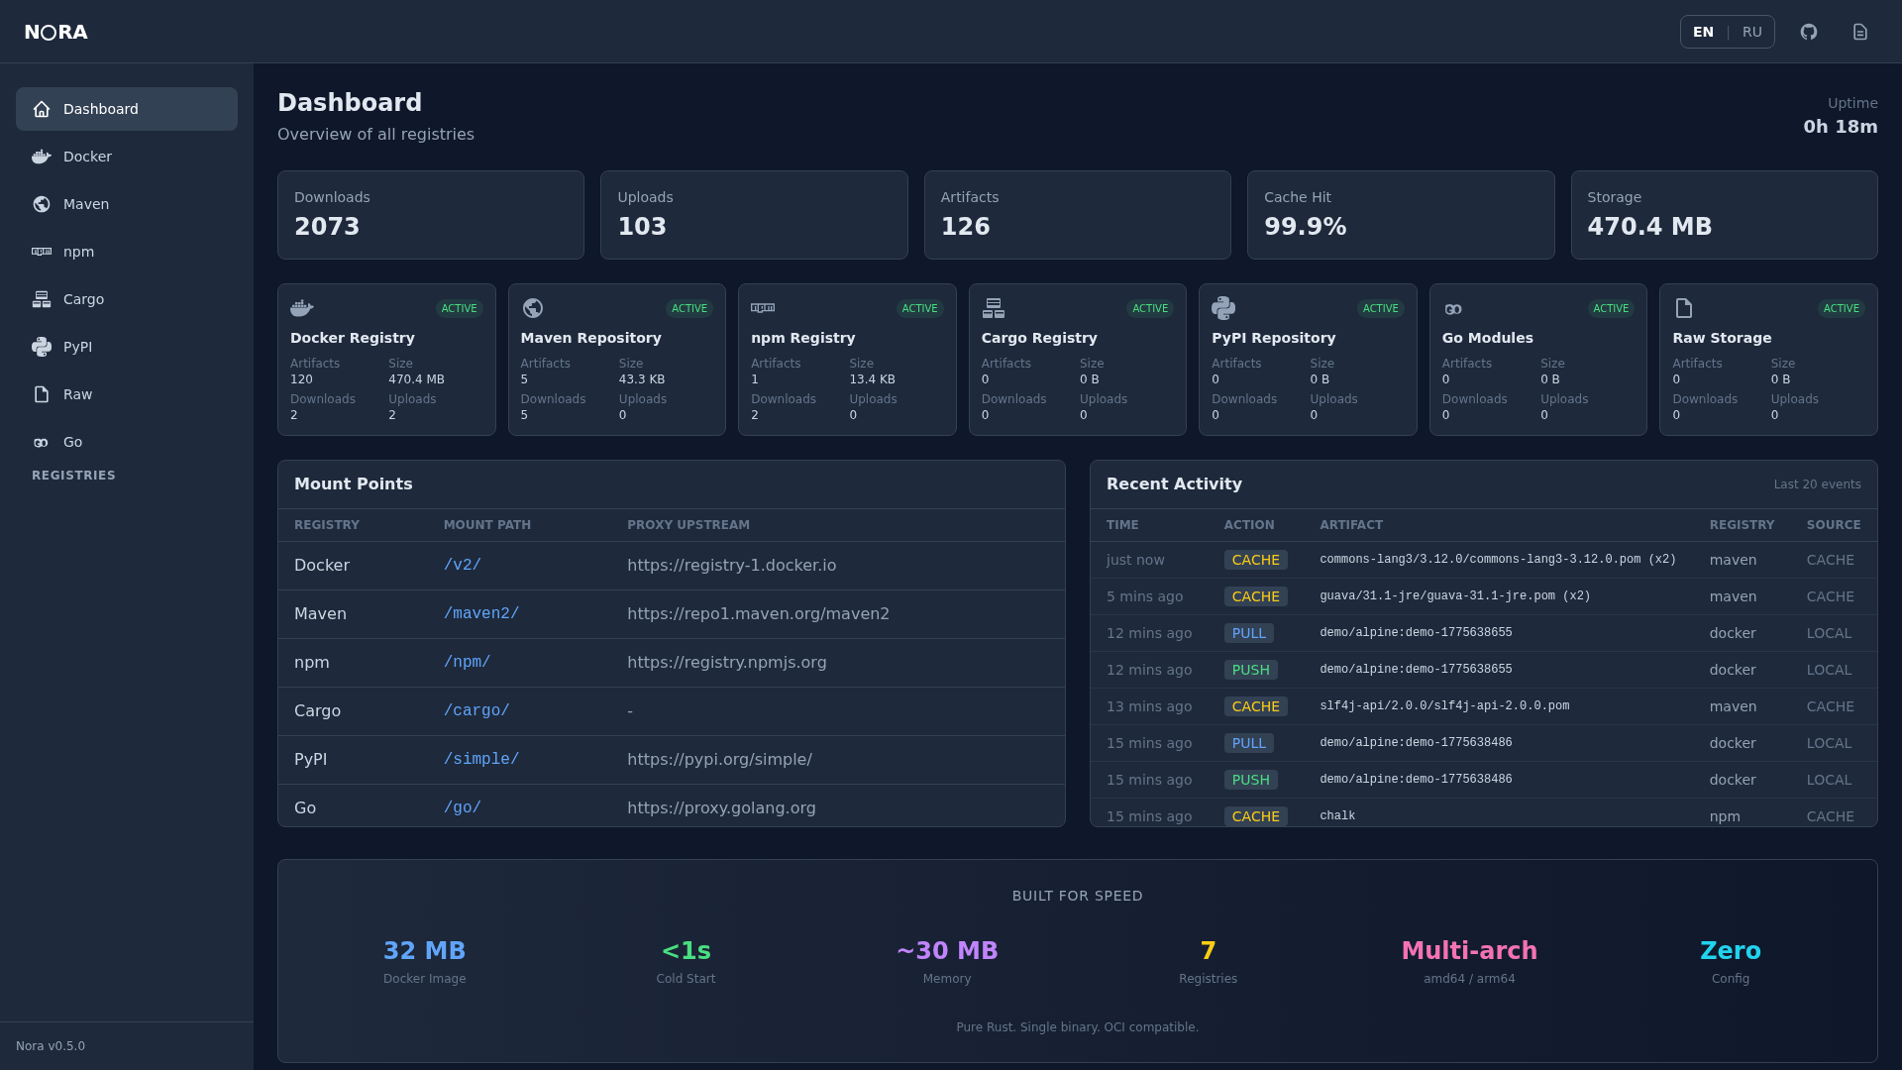Click the npm icon in the sidebar
1902x1070 pixels.
click(x=41, y=252)
